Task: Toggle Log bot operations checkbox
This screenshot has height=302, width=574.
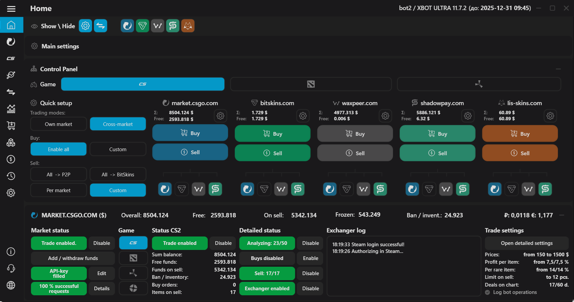Action: point(488,292)
